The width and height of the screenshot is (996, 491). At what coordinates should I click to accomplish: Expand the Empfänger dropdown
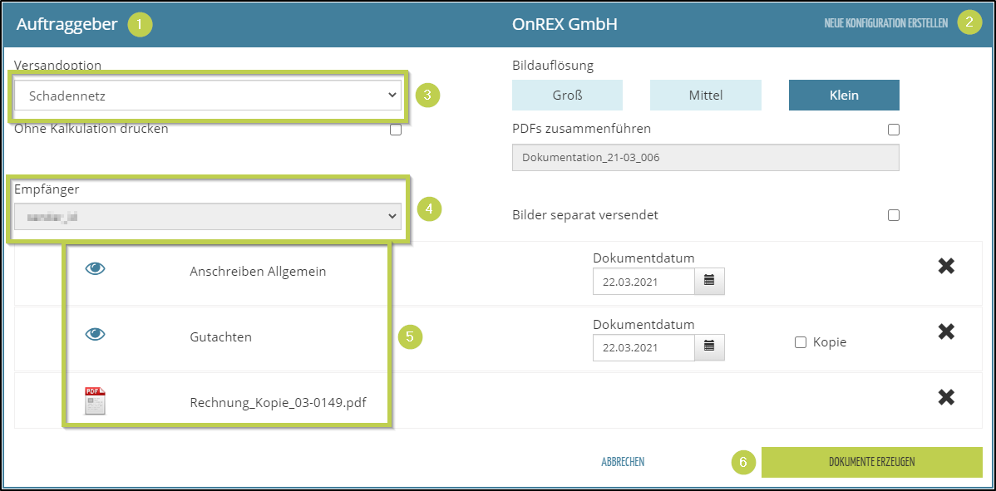click(208, 216)
